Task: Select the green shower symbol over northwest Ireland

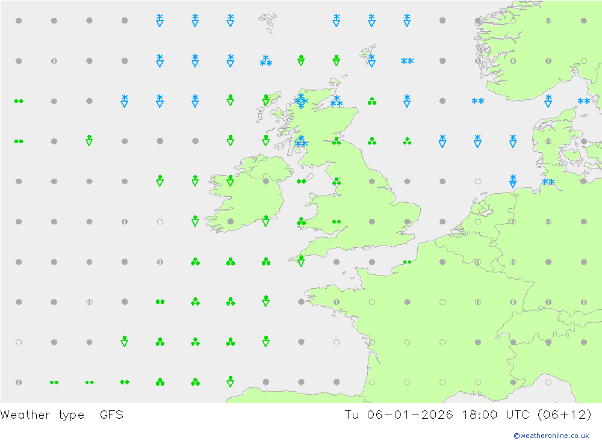Action: [x=231, y=180]
